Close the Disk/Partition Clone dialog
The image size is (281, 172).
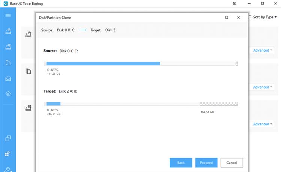coord(238,18)
